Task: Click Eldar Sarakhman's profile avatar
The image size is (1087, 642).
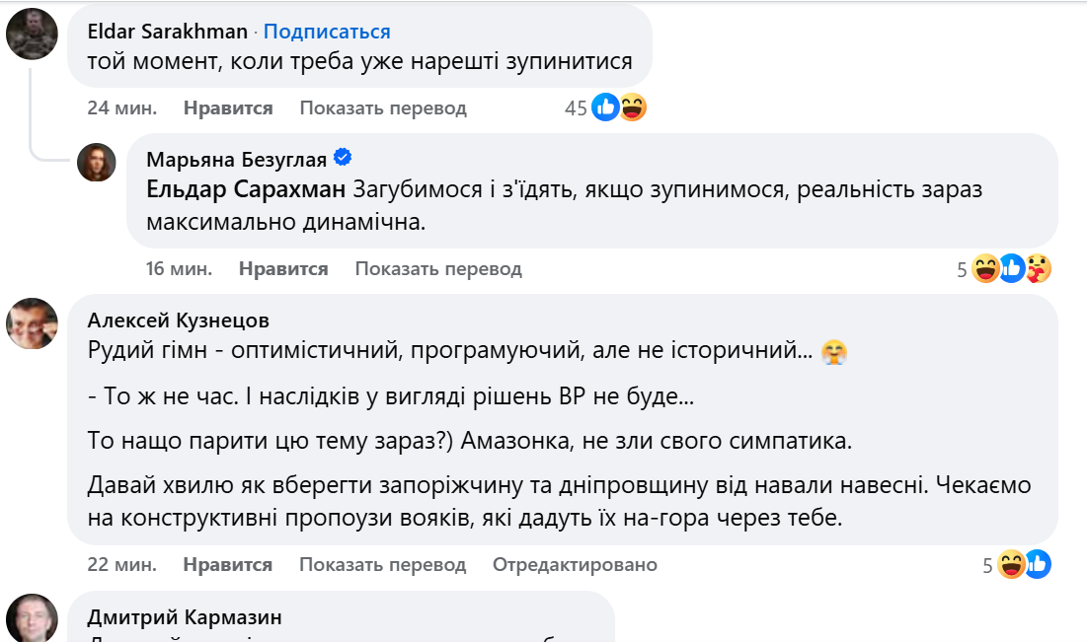Action: [x=32, y=35]
